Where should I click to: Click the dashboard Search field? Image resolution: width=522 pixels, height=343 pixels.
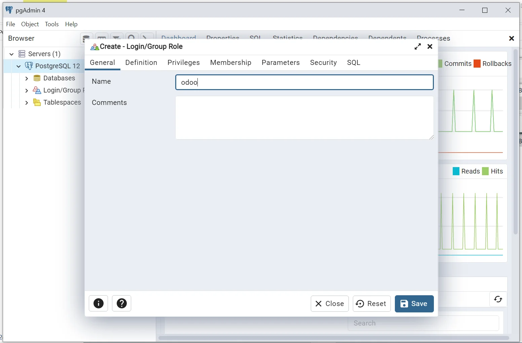(x=423, y=323)
